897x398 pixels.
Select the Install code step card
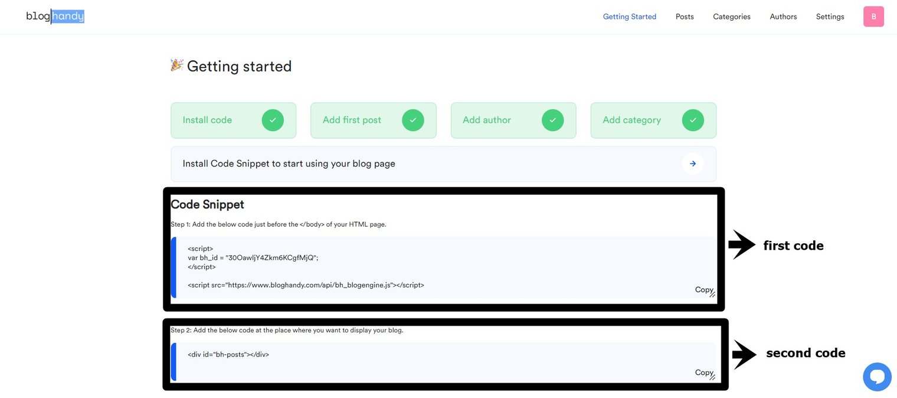[234, 120]
